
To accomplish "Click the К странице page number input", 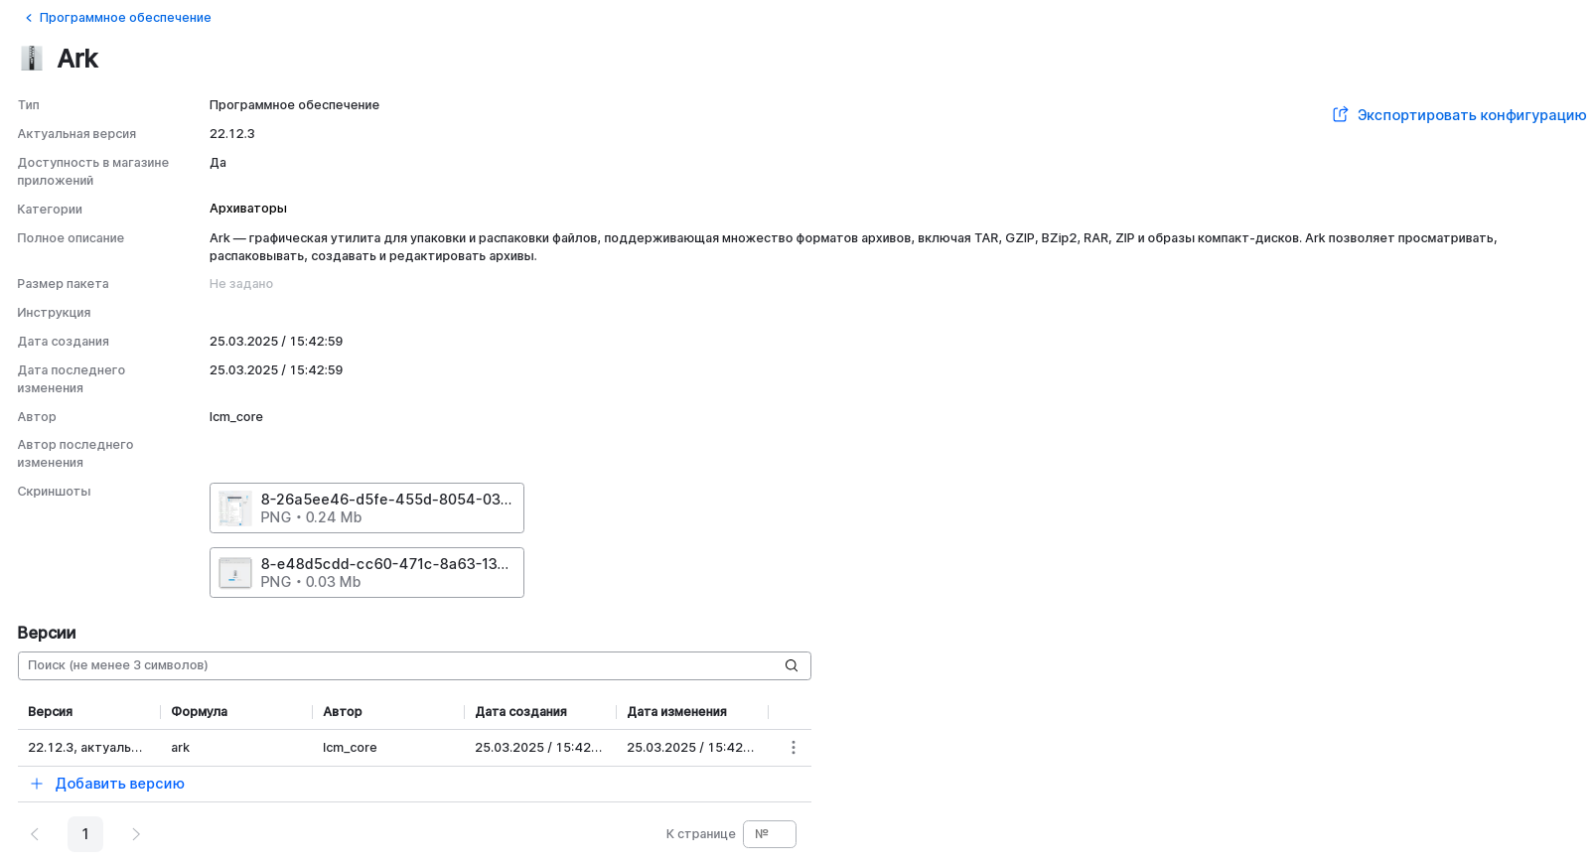I will [769, 834].
